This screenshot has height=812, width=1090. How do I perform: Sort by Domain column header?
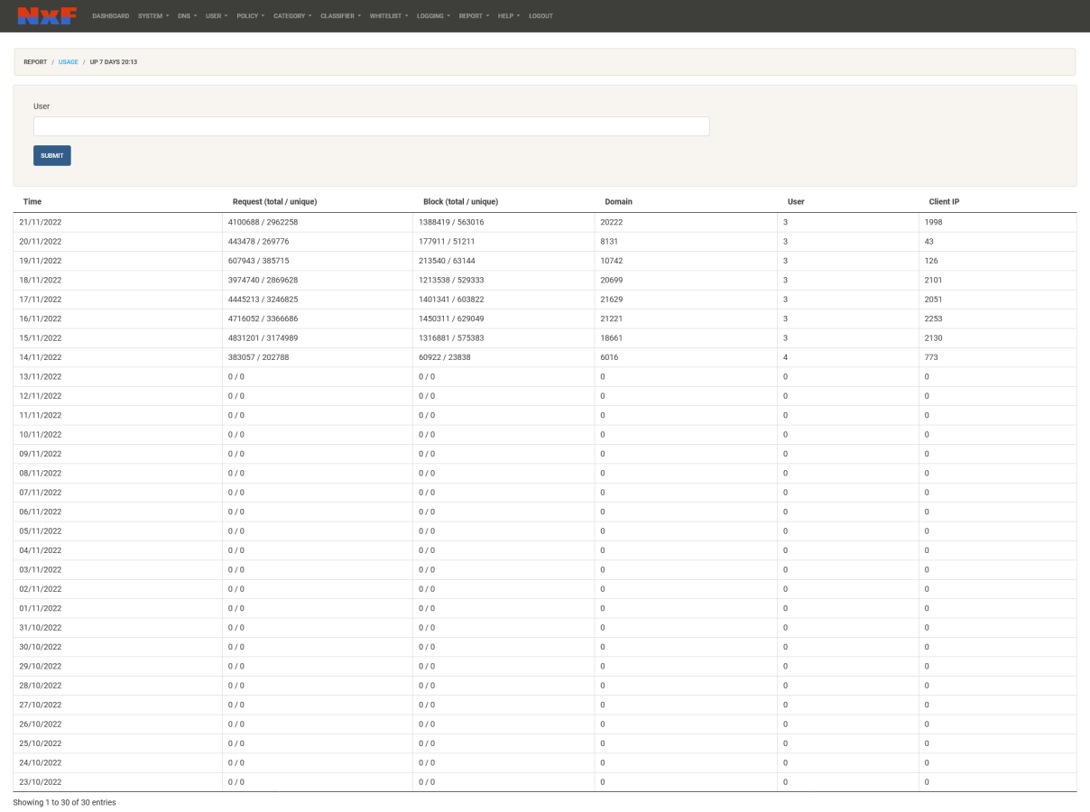pos(618,201)
